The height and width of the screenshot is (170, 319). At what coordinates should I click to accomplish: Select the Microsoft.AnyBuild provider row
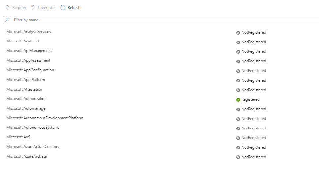pyautogui.click(x=23, y=41)
